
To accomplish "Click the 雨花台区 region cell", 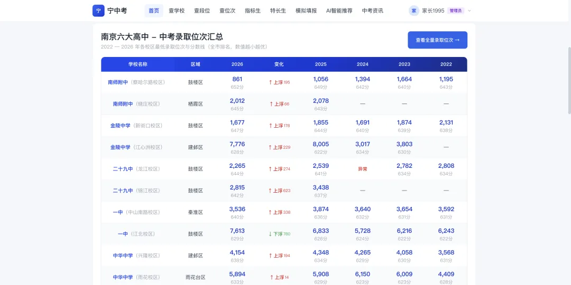I will 196,278.
